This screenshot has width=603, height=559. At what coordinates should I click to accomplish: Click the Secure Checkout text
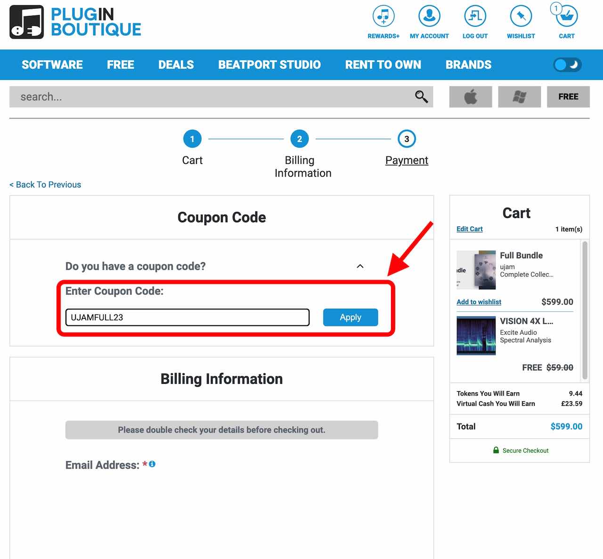coord(525,451)
